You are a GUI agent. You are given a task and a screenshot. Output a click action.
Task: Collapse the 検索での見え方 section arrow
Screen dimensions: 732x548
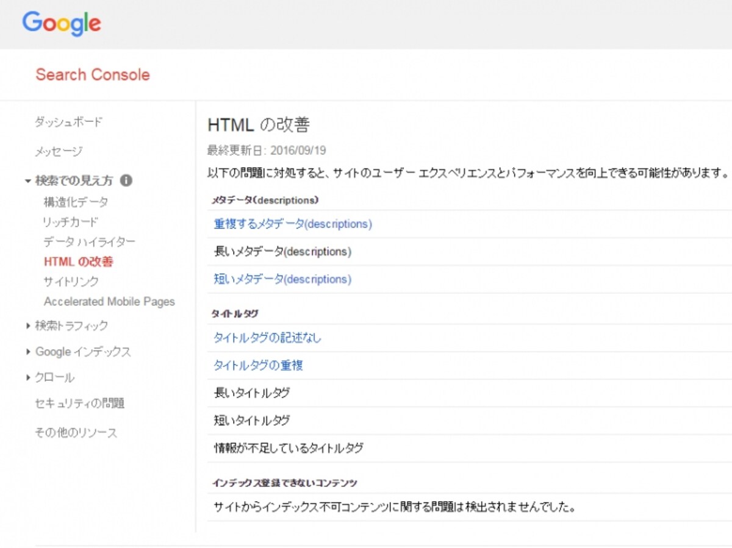coord(28,181)
